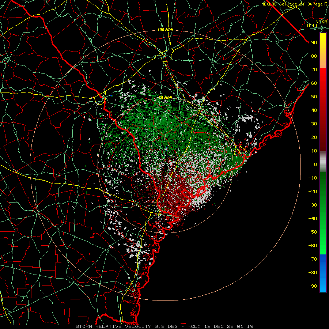Click the gray zero-velocity band of the color bar

(x=323, y=162)
